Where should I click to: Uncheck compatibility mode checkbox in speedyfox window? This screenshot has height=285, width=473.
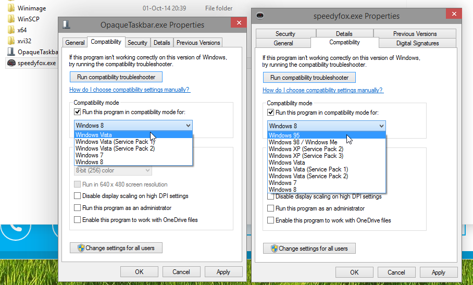click(270, 113)
